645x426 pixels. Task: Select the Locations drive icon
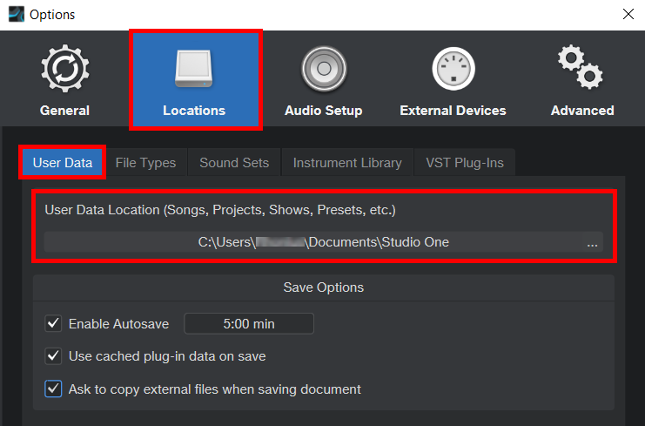(x=194, y=70)
